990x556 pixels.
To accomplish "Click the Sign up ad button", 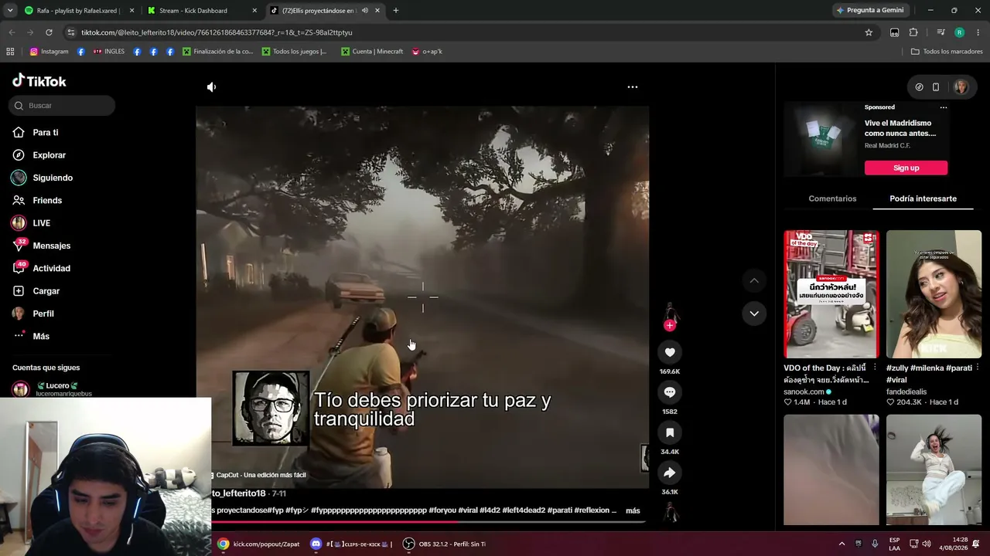I will [x=906, y=168].
